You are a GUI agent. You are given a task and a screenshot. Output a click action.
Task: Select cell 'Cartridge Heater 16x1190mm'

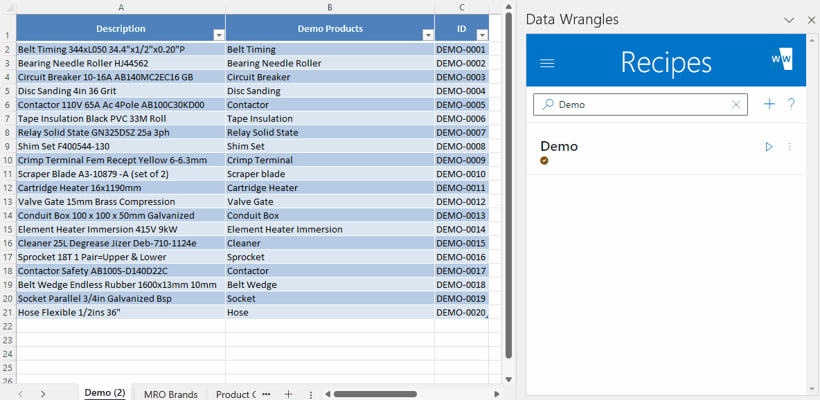click(121, 188)
